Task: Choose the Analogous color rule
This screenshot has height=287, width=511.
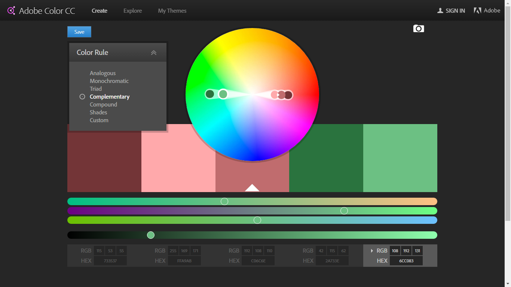Action: [x=102, y=73]
